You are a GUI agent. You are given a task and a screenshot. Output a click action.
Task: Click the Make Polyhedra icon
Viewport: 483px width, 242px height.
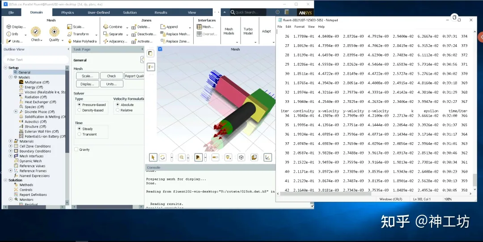70,41
